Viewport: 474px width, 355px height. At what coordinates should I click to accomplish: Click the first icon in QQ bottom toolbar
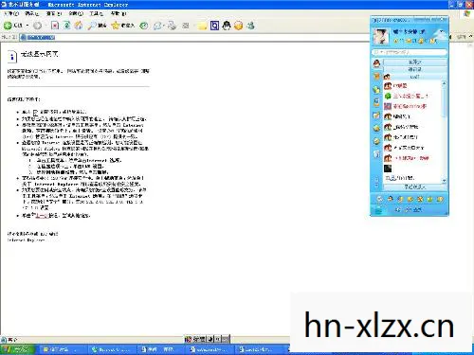(380, 199)
